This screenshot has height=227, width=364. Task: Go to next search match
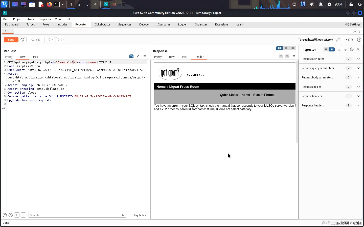[23, 215]
